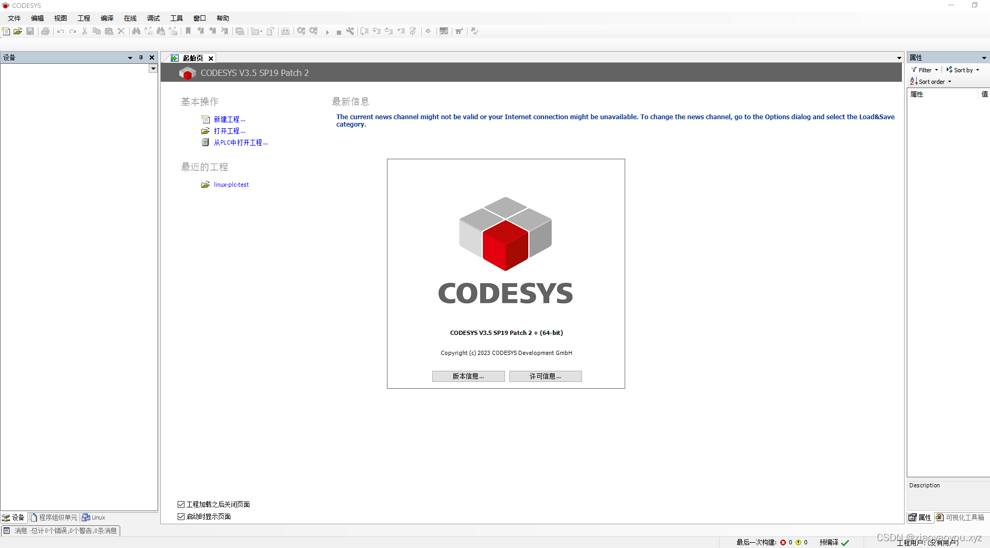The width and height of the screenshot is (990, 548).
Task: Open the device tree combo dropdown
Action: coord(153,69)
